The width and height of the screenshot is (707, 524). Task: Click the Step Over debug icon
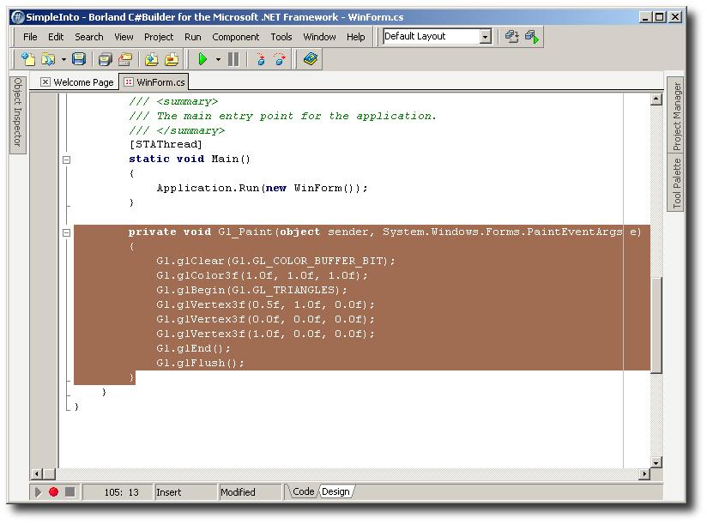pyautogui.click(x=280, y=59)
